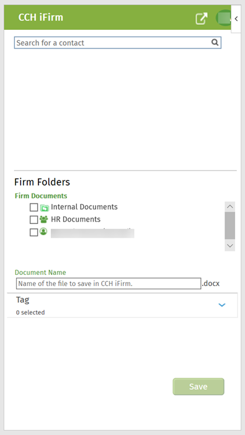
Task: Select the Internal Documents folder label
Action: click(84, 207)
